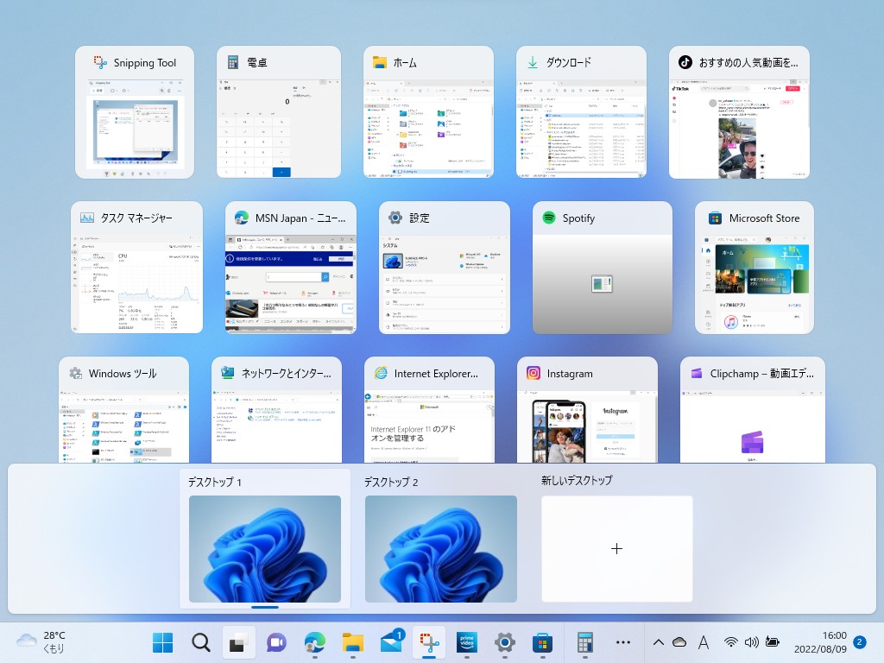Switch to デスクトップ 2
Viewport: 884px width, 663px height.
tap(440, 549)
